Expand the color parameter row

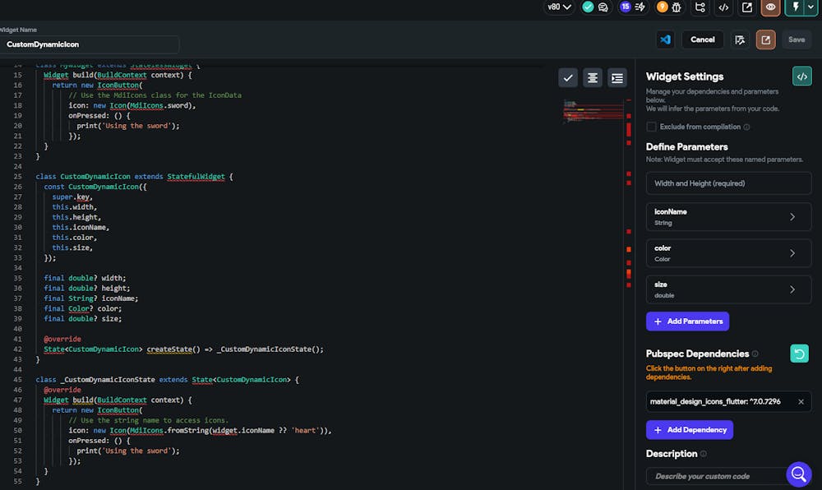(792, 253)
